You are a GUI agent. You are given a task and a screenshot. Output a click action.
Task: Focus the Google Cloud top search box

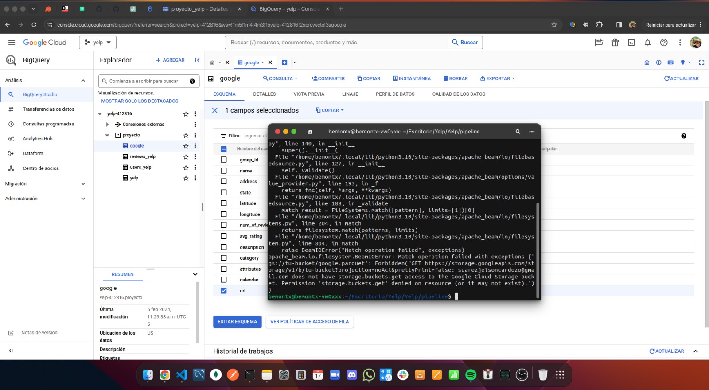click(x=337, y=43)
